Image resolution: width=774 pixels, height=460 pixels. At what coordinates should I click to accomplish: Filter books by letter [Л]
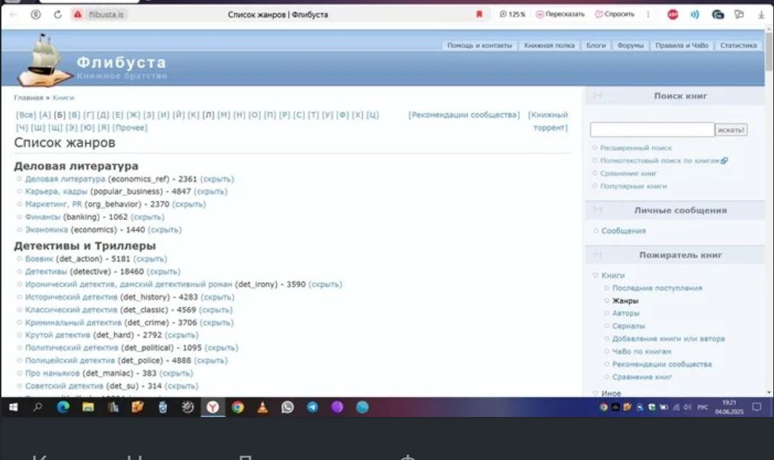pos(208,115)
